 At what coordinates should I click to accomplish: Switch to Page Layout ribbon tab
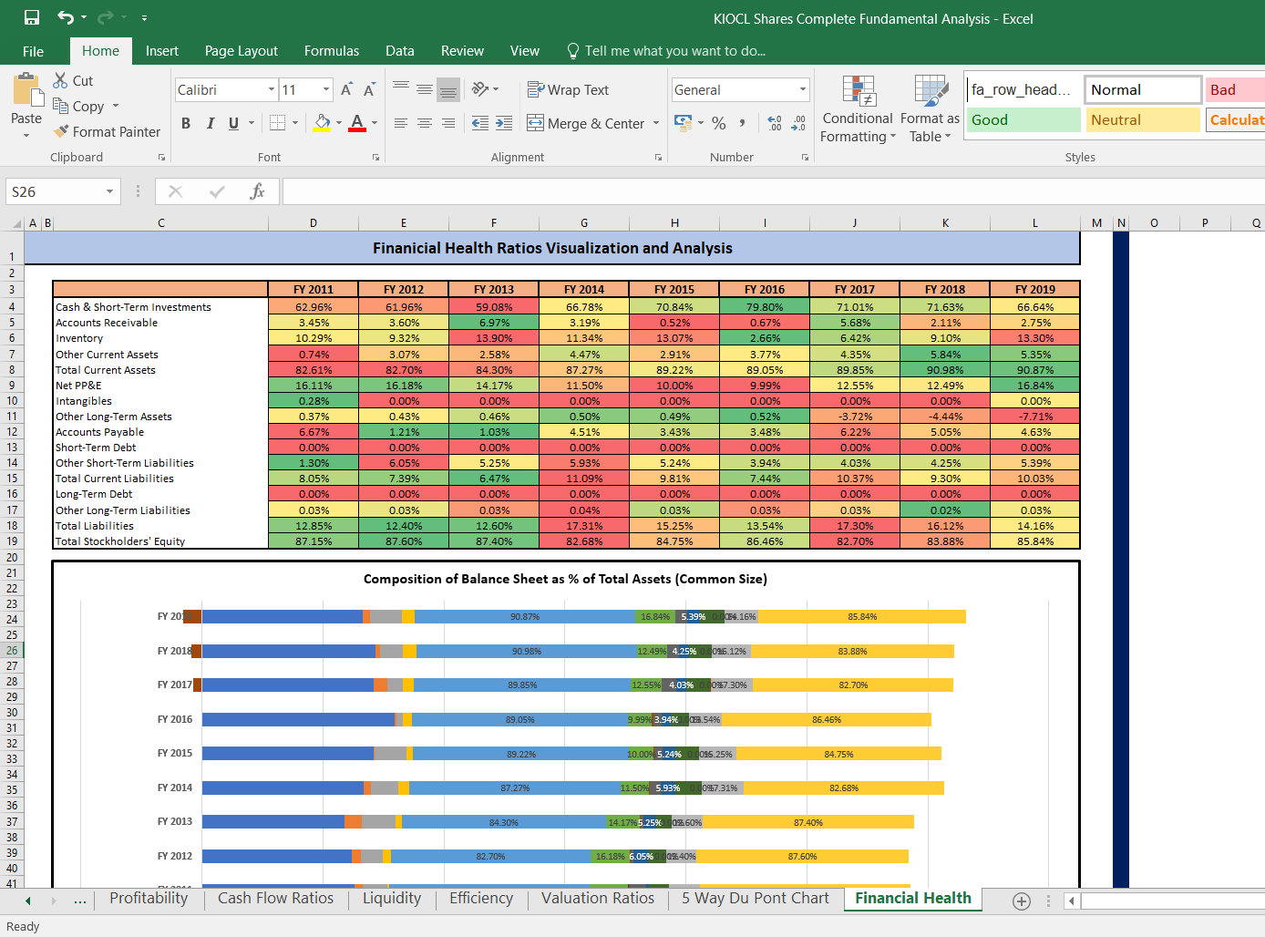[x=242, y=51]
